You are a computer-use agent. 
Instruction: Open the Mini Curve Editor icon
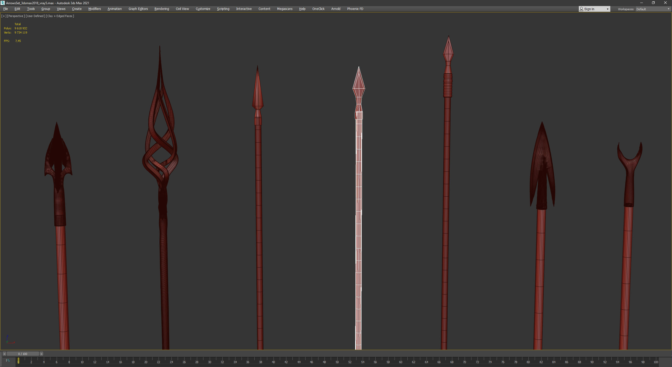(x=8, y=360)
